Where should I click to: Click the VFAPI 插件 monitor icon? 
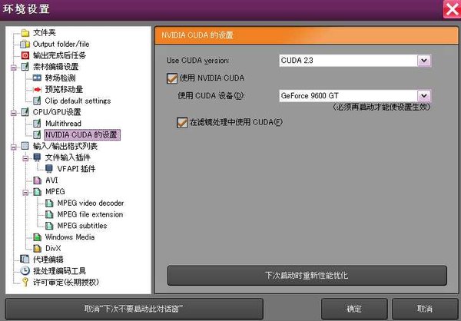click(49, 168)
